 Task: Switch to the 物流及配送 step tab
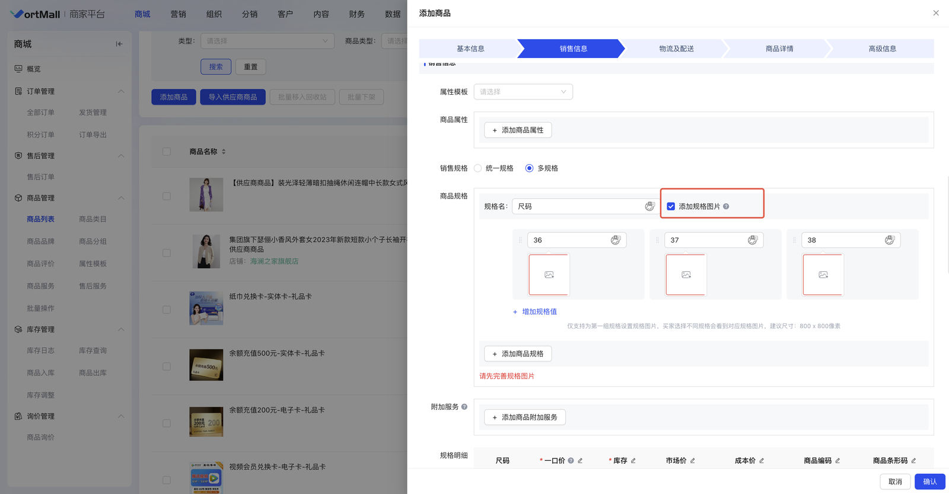coord(676,49)
